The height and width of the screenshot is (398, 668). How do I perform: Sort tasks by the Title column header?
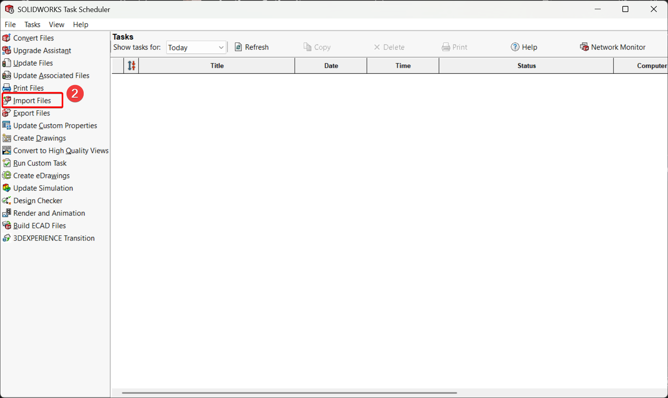pos(217,66)
